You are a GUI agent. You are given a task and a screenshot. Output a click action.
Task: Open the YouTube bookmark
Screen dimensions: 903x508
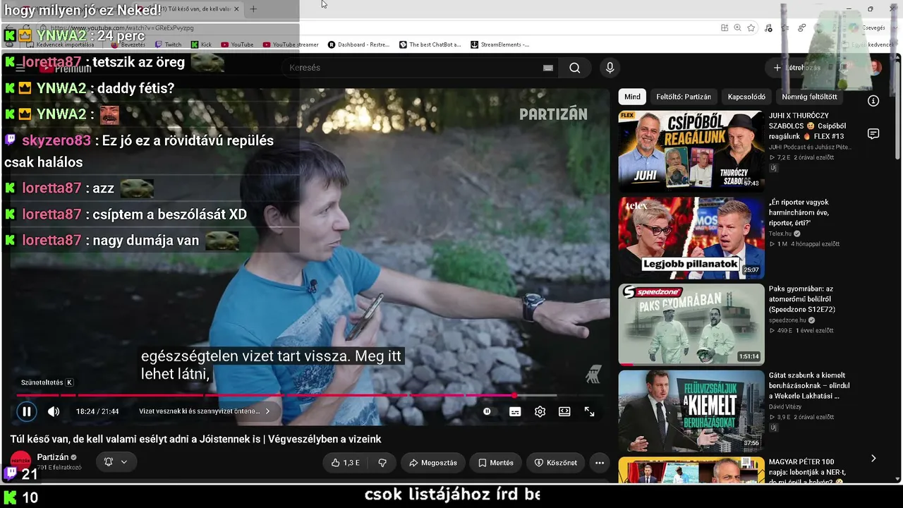point(237,44)
